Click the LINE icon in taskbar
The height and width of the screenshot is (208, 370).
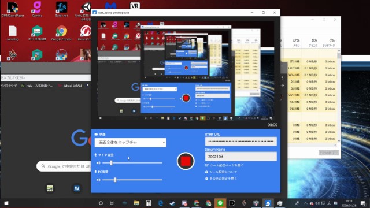220,203
